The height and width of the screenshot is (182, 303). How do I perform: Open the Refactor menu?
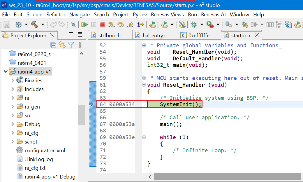tap(56, 15)
